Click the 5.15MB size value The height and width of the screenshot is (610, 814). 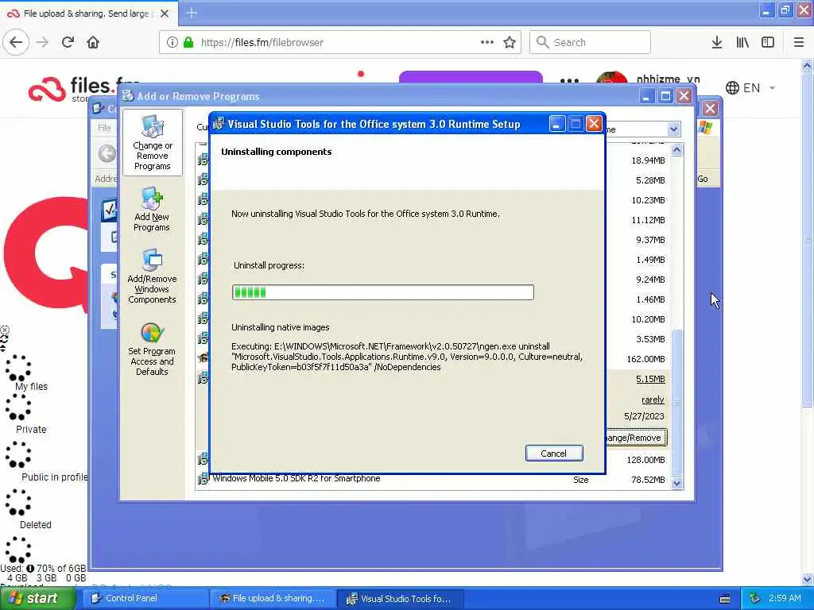(650, 379)
